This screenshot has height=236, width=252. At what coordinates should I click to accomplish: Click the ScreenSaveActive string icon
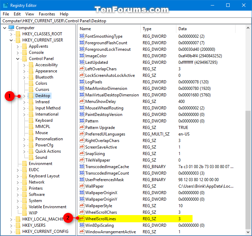81,147
